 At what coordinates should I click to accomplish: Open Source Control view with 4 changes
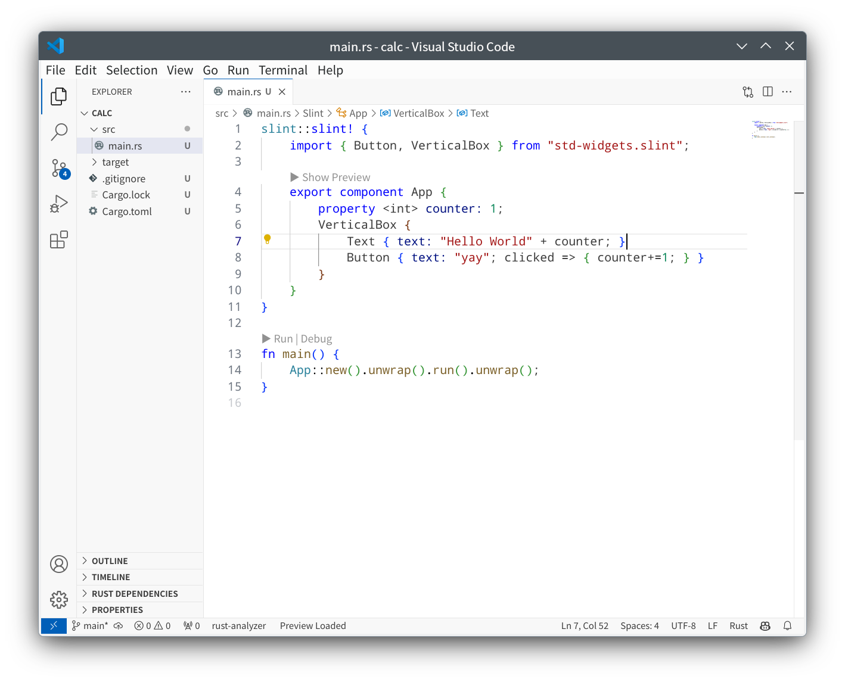[x=59, y=168]
